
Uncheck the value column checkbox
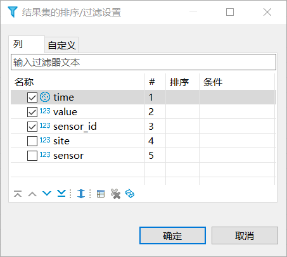pyautogui.click(x=32, y=112)
